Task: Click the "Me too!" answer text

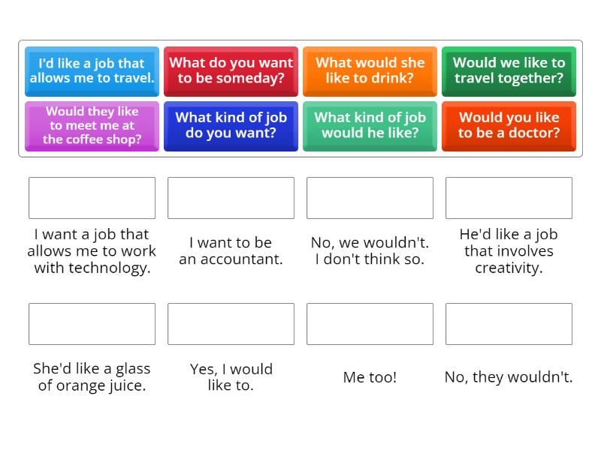Action: click(x=370, y=377)
